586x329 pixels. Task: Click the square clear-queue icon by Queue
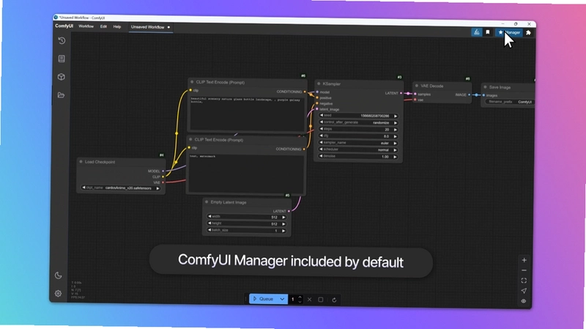[x=321, y=300]
